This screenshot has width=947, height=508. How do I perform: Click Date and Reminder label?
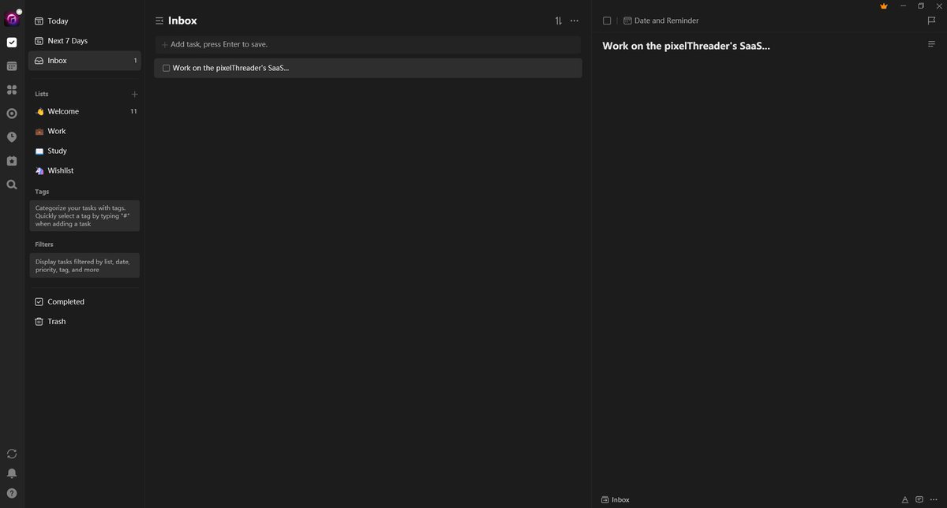point(667,21)
